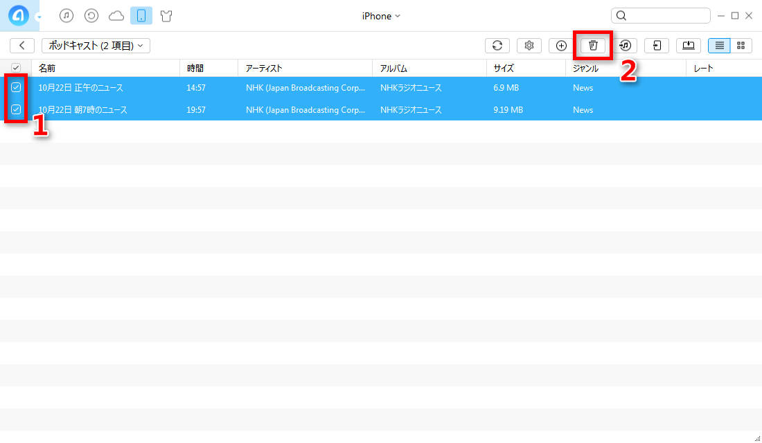Viewport: 762px width, 443px height.
Task: Switch to list view
Action: 719,45
